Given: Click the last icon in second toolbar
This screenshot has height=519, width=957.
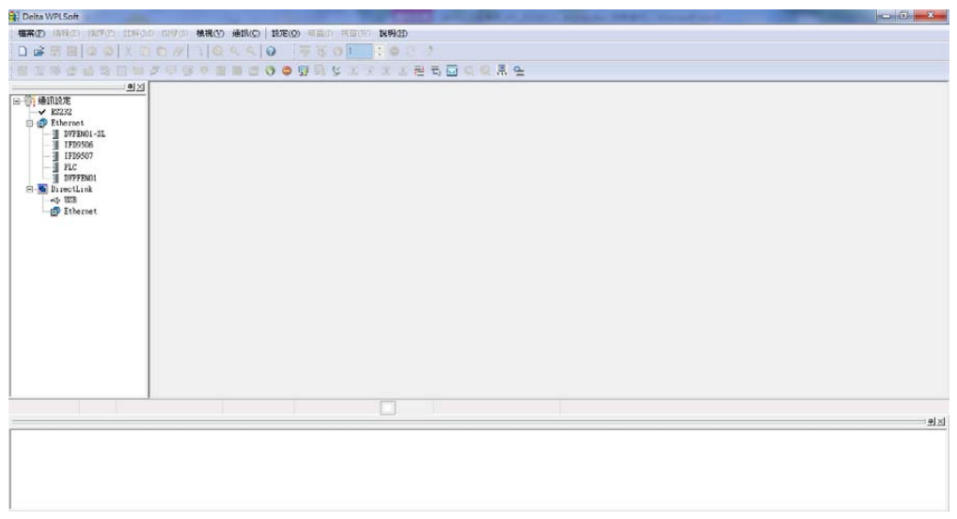Looking at the screenshot, I should (518, 71).
